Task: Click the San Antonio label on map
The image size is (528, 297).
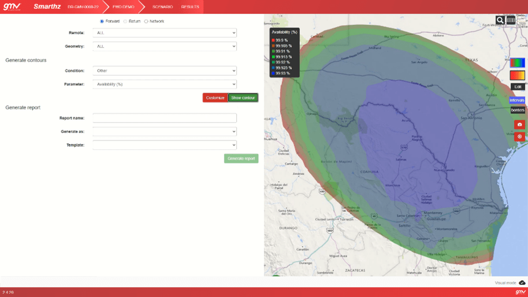Action: 471,118
